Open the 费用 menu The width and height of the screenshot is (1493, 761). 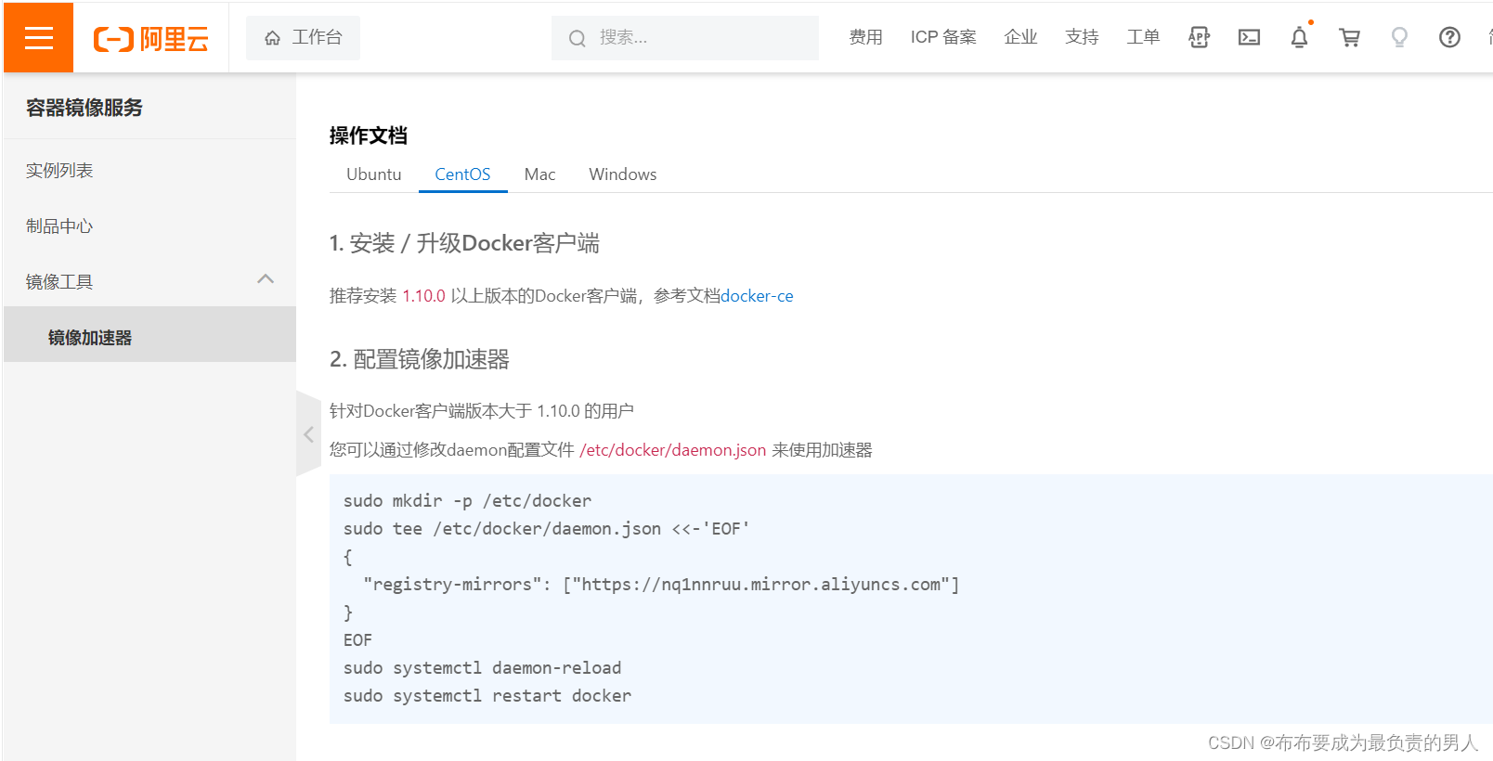(865, 37)
